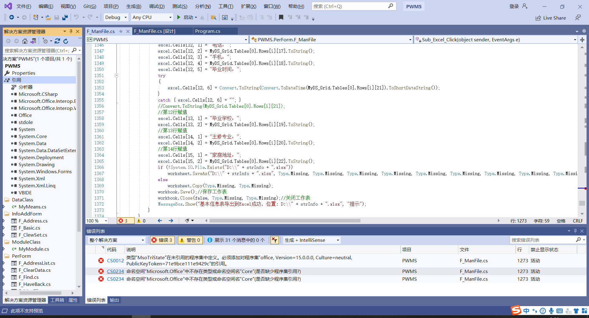
Task: Go to previous issue with left arrow
Action: point(160,221)
